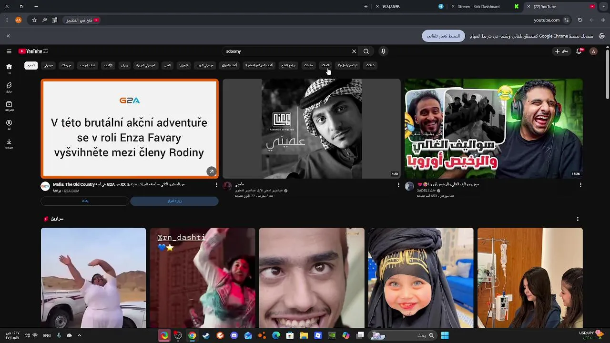This screenshot has height=343, width=610.
Task: Click the فتح في التطبيق open-in-app button
Action: click(x=82, y=20)
